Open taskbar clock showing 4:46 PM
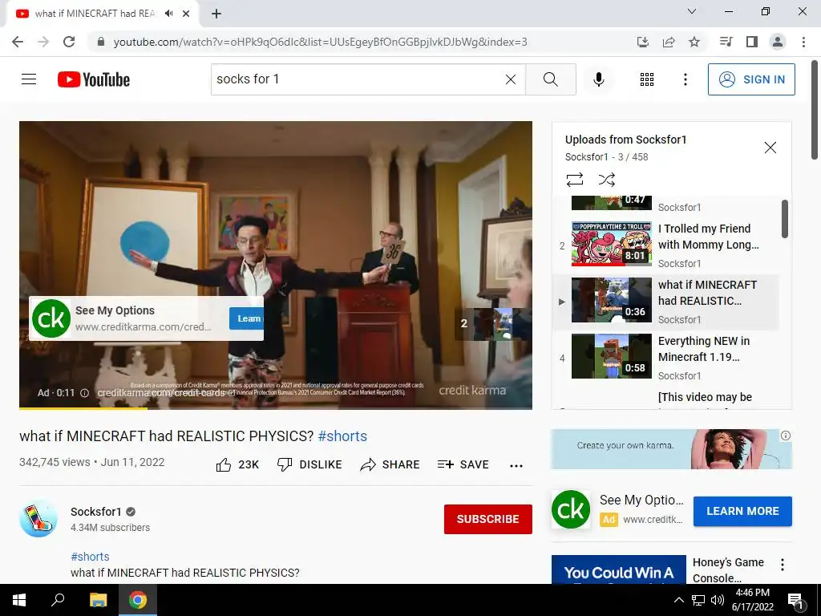 [x=752, y=600]
